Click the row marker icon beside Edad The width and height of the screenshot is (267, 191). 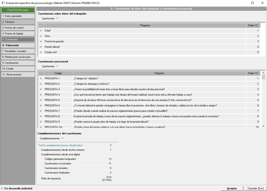(41, 31)
